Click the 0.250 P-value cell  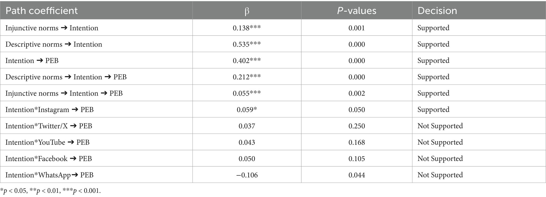[x=357, y=126]
